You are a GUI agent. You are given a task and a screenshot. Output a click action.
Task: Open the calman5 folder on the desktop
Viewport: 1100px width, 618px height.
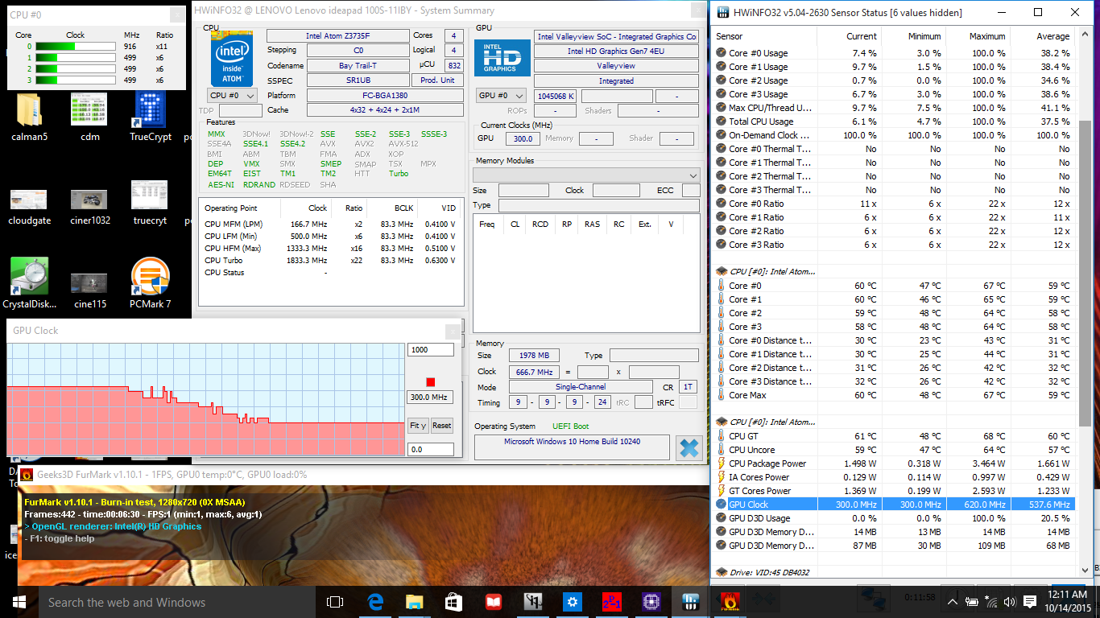pos(29,110)
